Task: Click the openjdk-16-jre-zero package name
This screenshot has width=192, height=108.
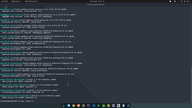Action: coord(10,20)
